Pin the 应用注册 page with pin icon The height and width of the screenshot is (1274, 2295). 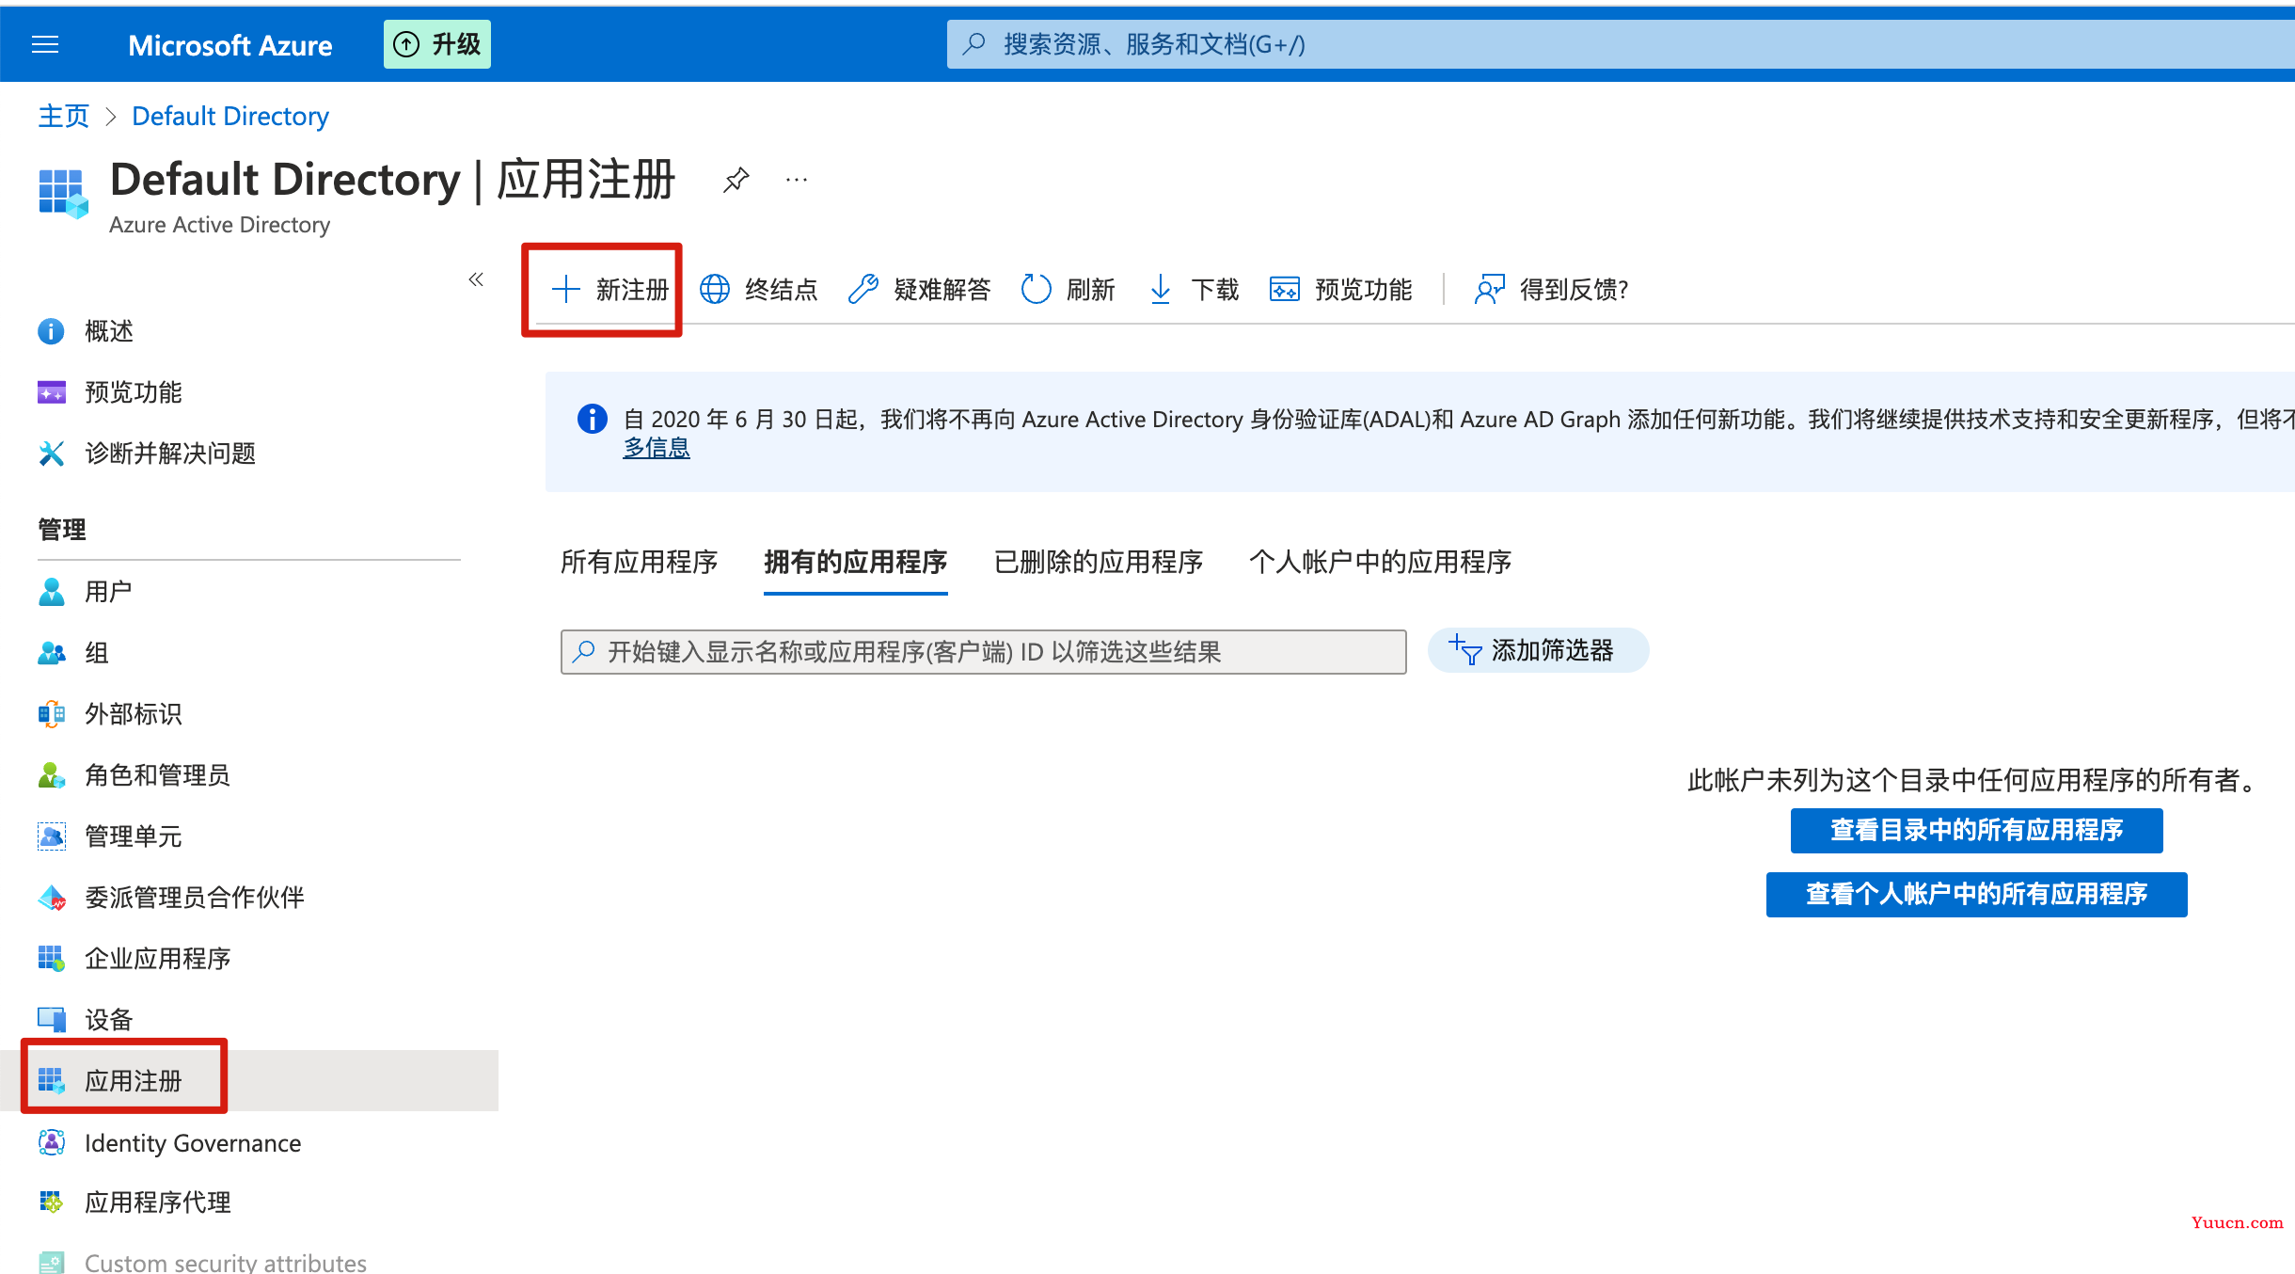tap(736, 180)
